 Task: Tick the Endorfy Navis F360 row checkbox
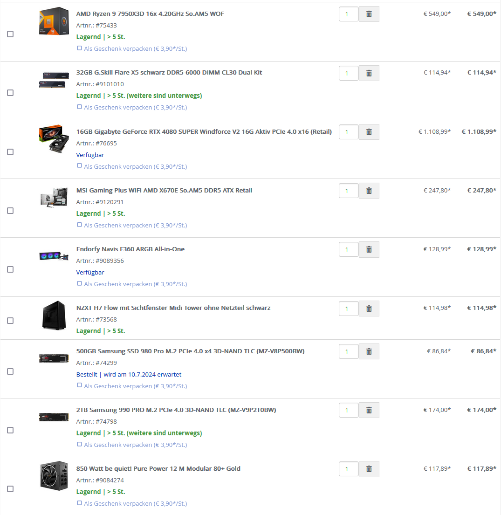point(10,269)
